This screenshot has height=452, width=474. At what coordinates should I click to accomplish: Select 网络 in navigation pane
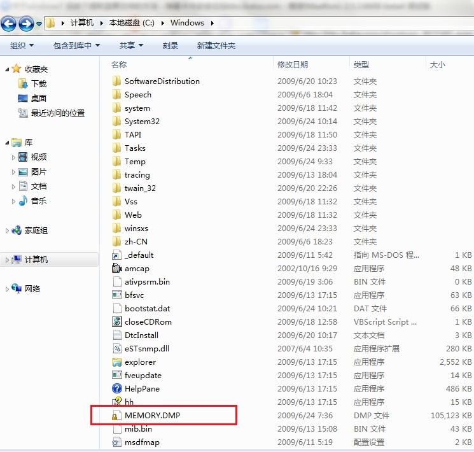(32, 288)
